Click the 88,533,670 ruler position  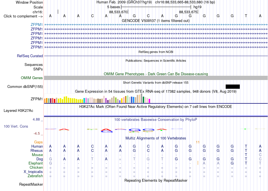point(118,12)
